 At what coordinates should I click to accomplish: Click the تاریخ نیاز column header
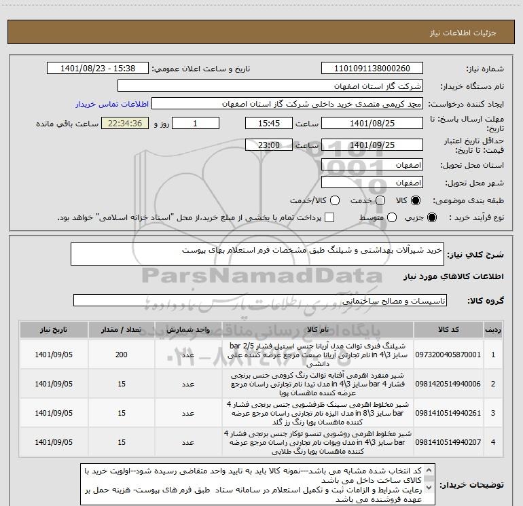point(54,329)
